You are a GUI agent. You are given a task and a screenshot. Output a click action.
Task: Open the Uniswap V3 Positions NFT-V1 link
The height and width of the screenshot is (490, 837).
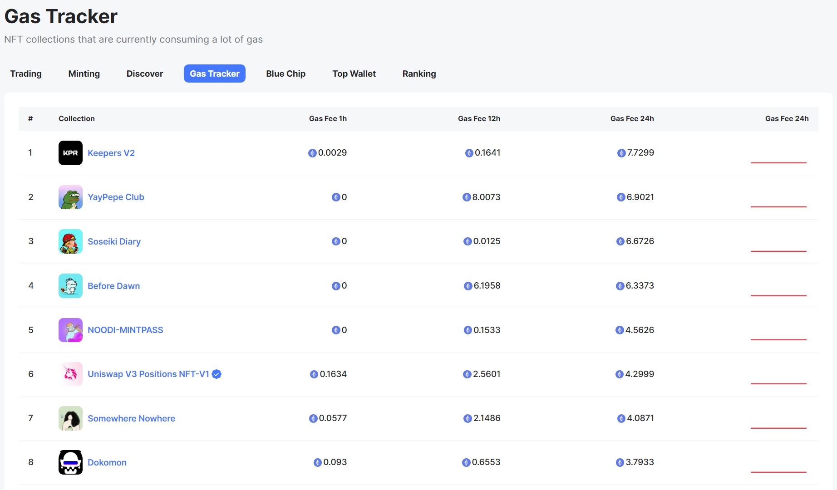click(148, 374)
